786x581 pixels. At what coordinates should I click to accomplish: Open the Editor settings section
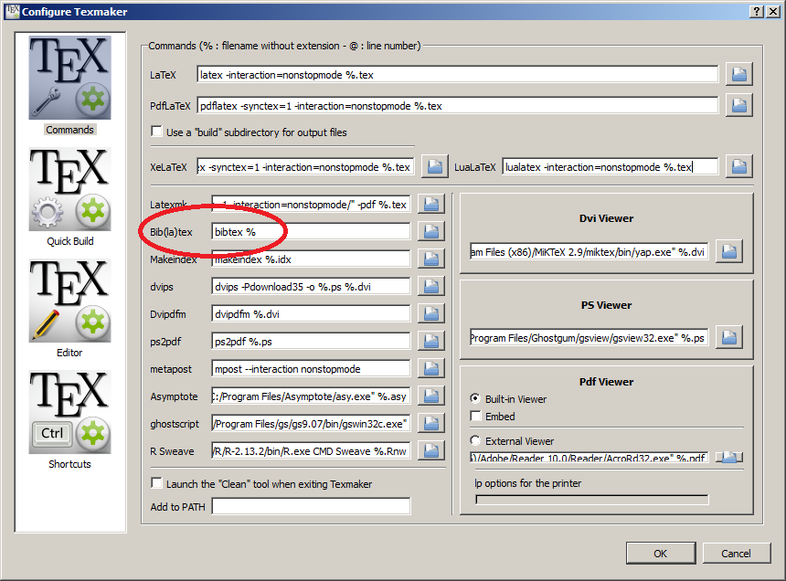pyautogui.click(x=69, y=301)
